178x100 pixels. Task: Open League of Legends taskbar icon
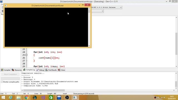pos(34,97)
